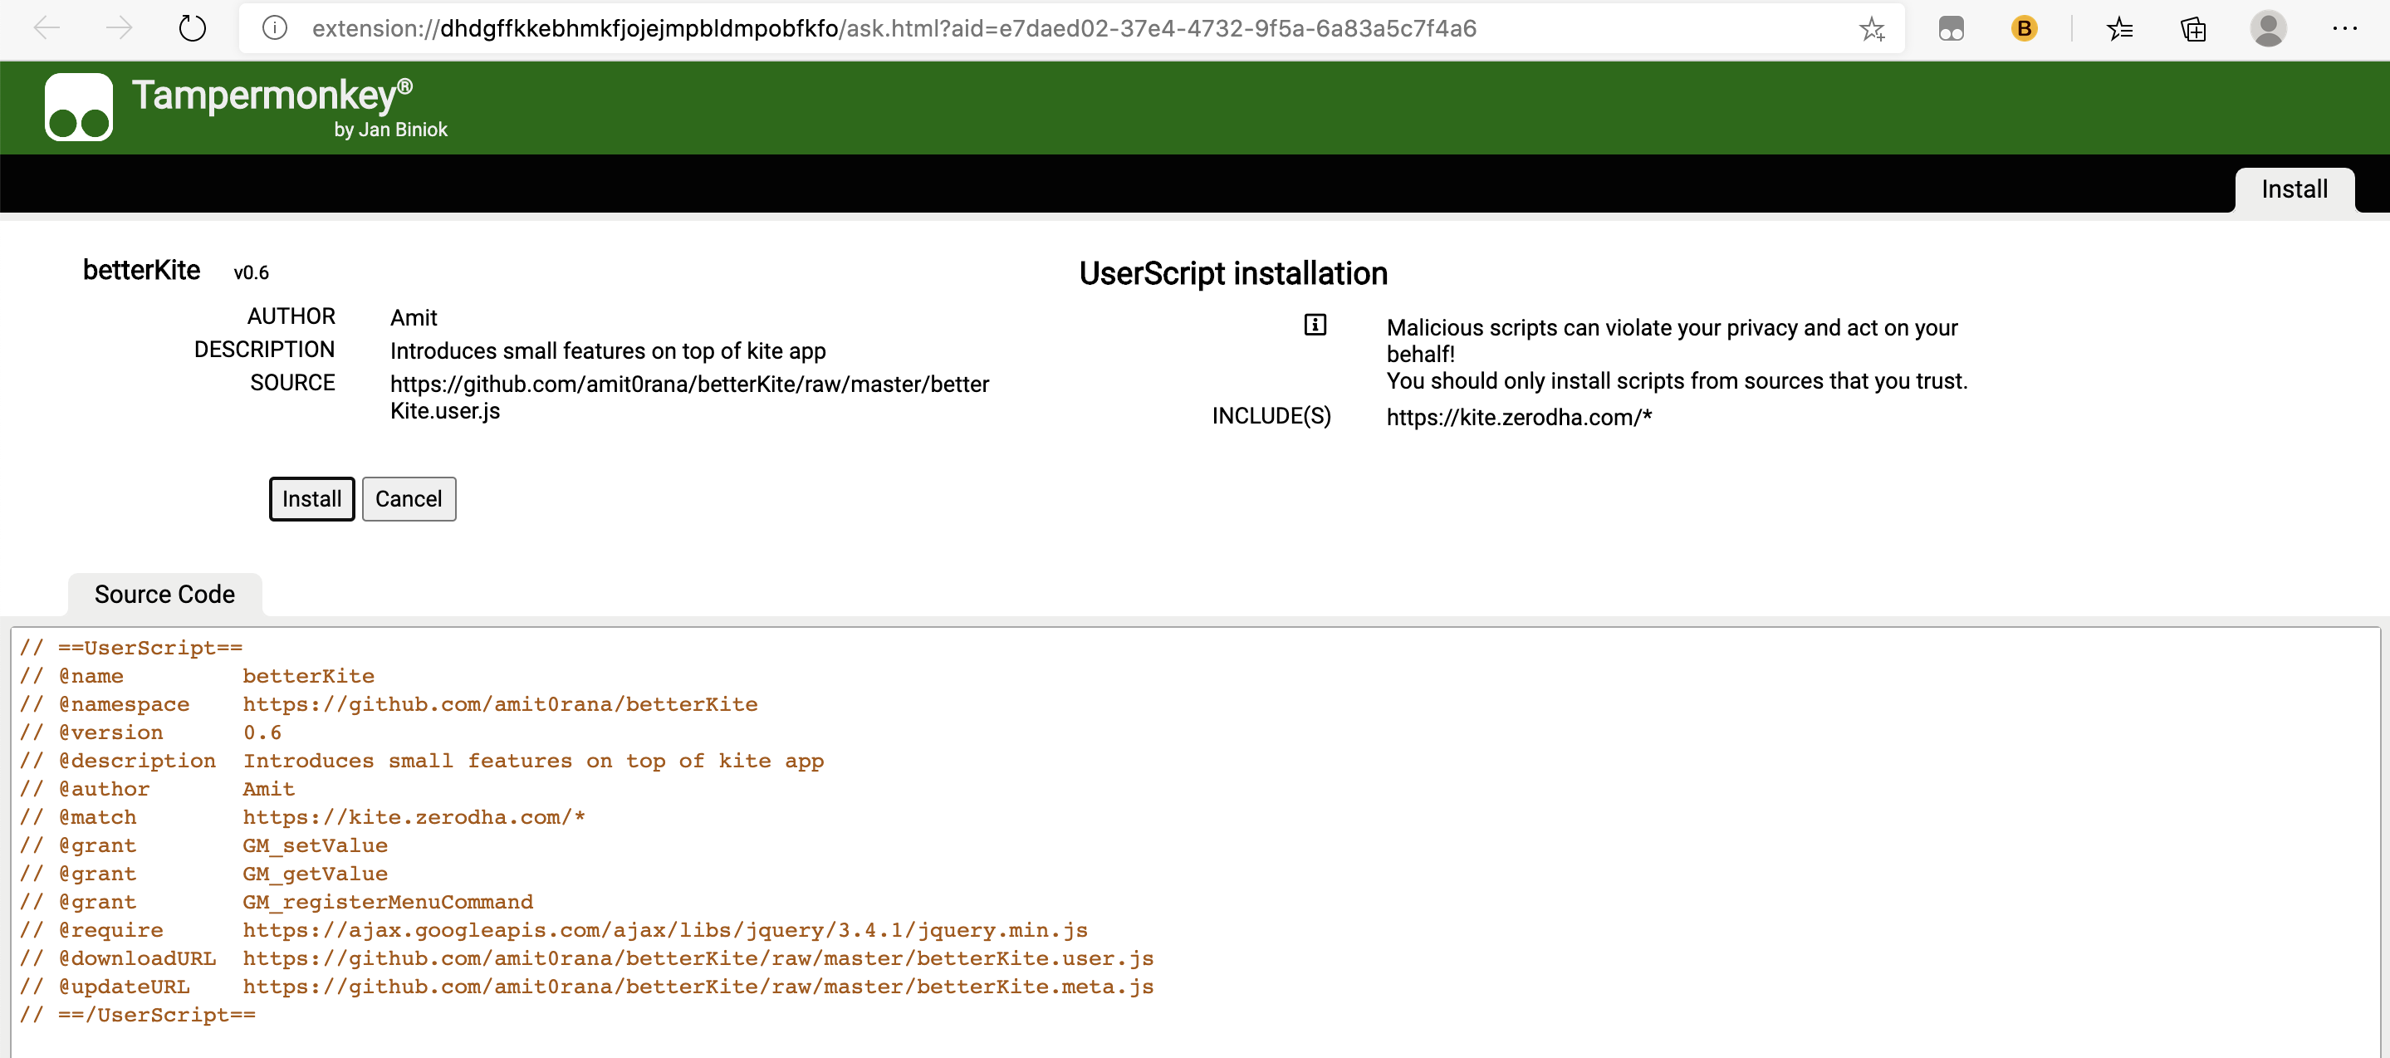Screen dimensions: 2390x1058
Task: Click the Cancel button to abort installation
Action: point(405,498)
